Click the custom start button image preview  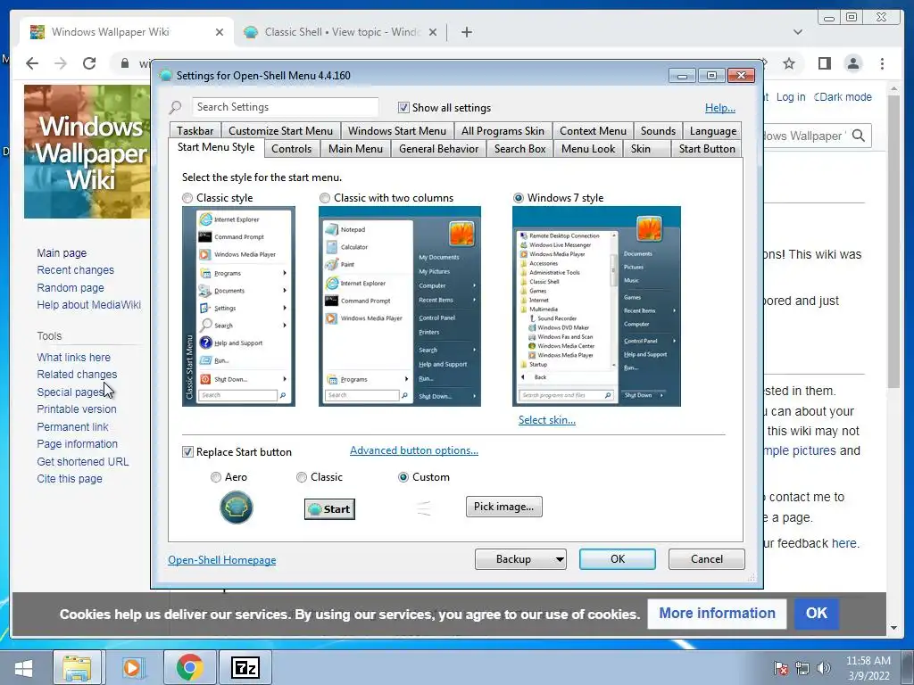click(x=424, y=508)
